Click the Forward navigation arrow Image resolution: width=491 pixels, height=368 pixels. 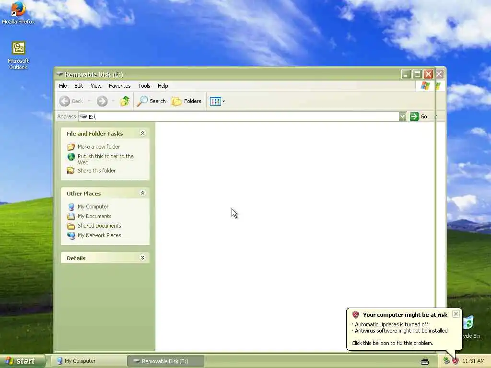[x=102, y=101]
